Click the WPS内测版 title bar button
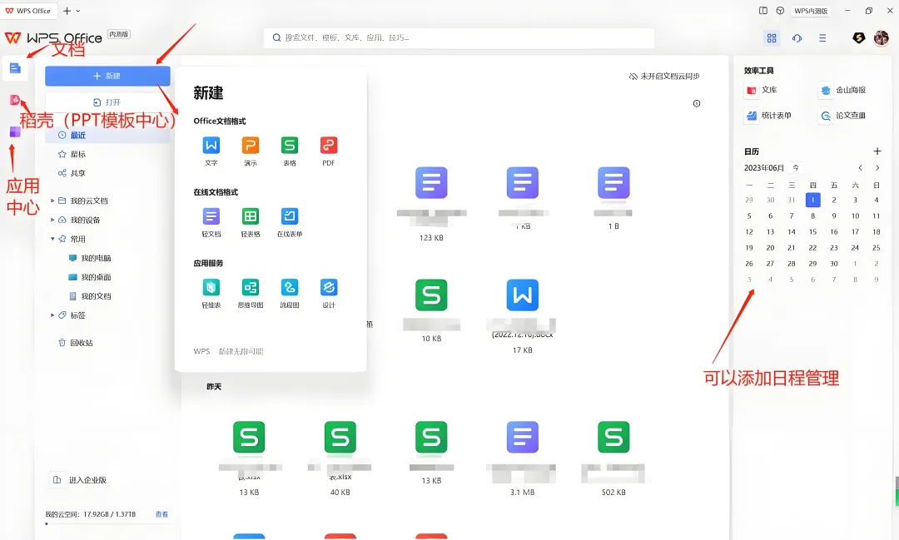Viewport: 899px width, 540px height. tap(811, 11)
